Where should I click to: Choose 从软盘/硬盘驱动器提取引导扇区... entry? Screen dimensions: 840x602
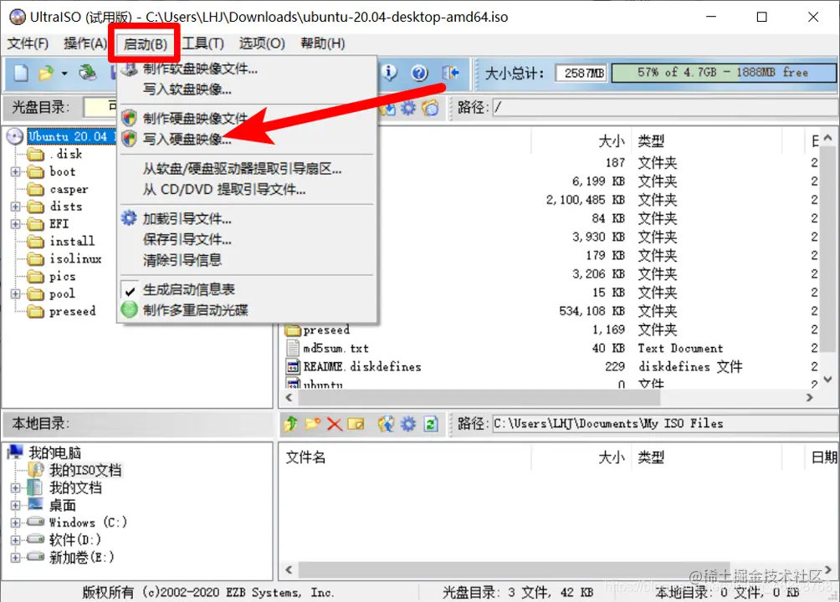point(242,169)
